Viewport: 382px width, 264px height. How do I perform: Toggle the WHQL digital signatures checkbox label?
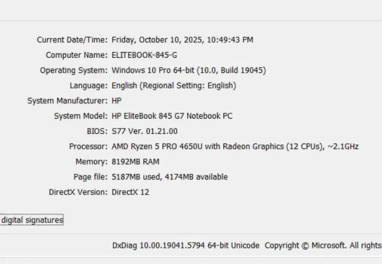click(32, 220)
